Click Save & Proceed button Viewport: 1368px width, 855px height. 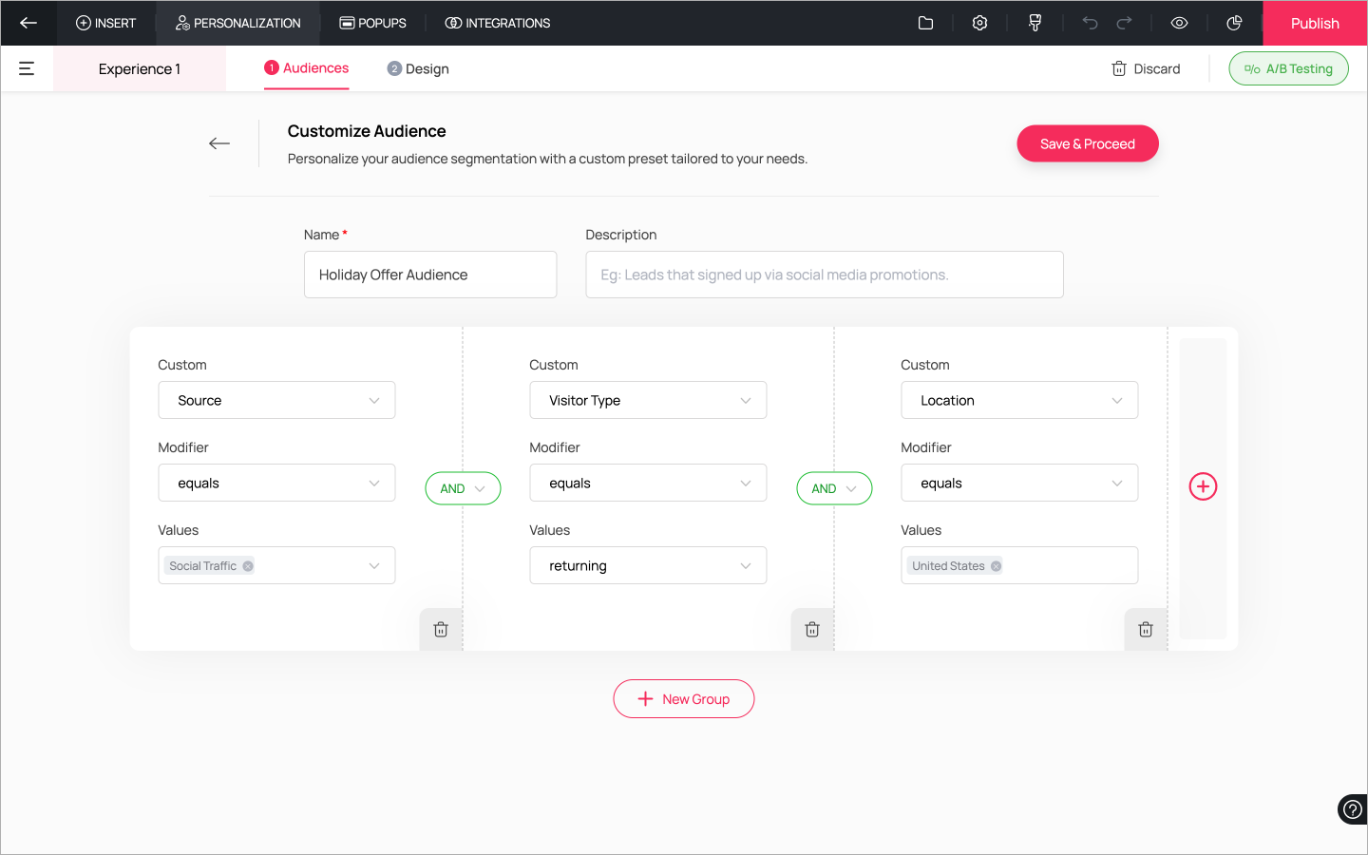(x=1087, y=143)
